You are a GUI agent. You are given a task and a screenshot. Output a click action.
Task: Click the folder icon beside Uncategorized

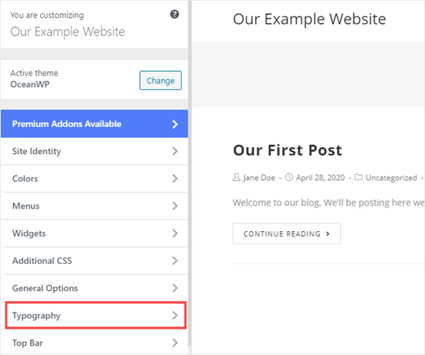pos(359,177)
